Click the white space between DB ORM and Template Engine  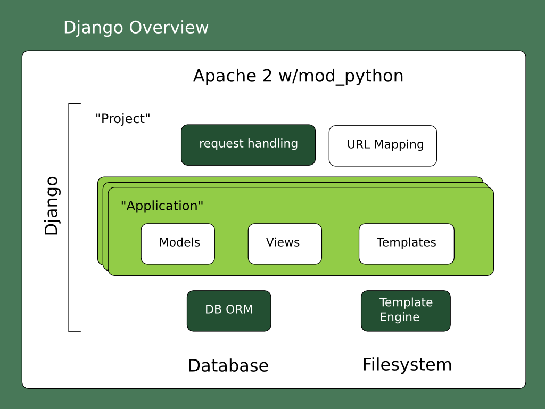tap(316, 311)
